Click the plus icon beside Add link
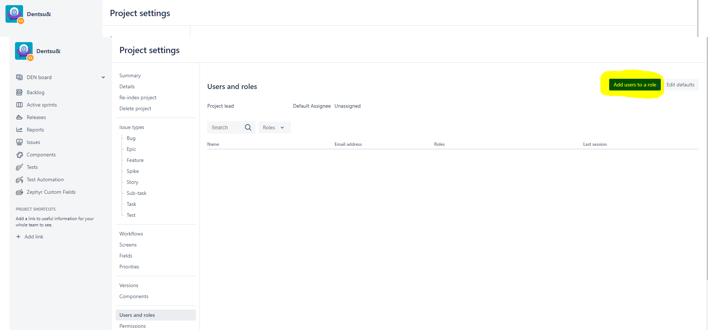This screenshot has height=330, width=708. (18, 237)
